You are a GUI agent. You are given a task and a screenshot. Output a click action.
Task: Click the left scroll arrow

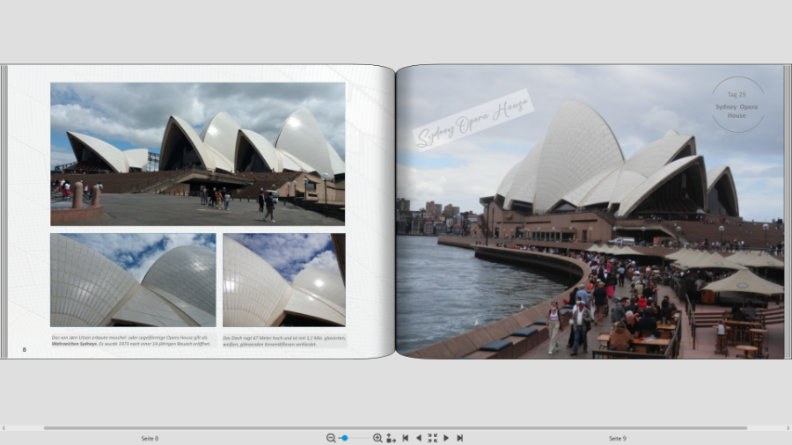click(x=4, y=428)
